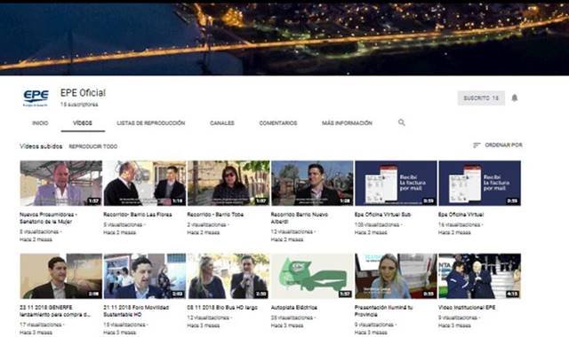Play the Video Institucional EPE thumbnail
The width and height of the screenshot is (569, 337).
point(480,276)
